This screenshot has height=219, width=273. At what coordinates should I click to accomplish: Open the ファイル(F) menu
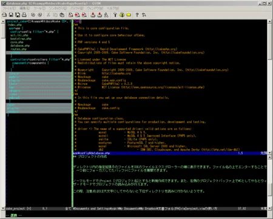pos(9,8)
